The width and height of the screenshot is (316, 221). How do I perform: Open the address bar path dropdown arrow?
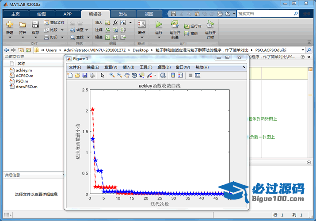tap(303, 50)
